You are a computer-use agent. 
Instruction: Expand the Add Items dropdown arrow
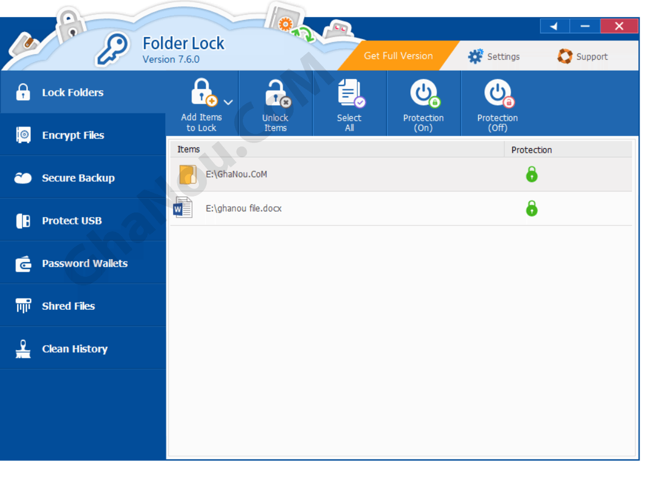click(229, 102)
